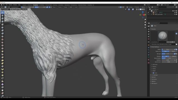Screen dimensions: 178x100
Task: Click the pan hand navigation gizmo
Action: point(145,22)
